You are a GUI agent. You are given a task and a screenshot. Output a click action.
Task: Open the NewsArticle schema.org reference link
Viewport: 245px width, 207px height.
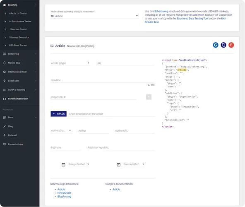coord(64,193)
